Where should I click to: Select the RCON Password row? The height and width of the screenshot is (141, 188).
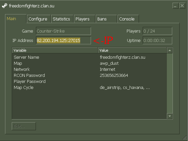point(89,76)
